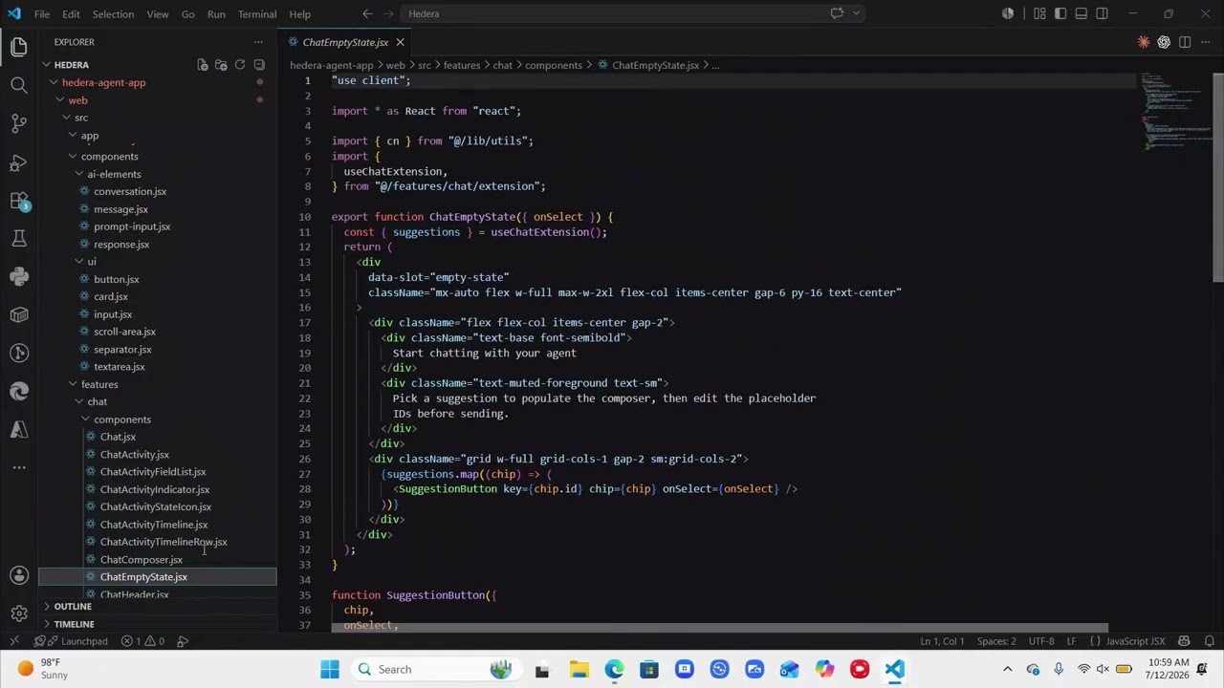Open the Search view in the activity bar
Image resolution: width=1224 pixels, height=688 pixels.
19,85
